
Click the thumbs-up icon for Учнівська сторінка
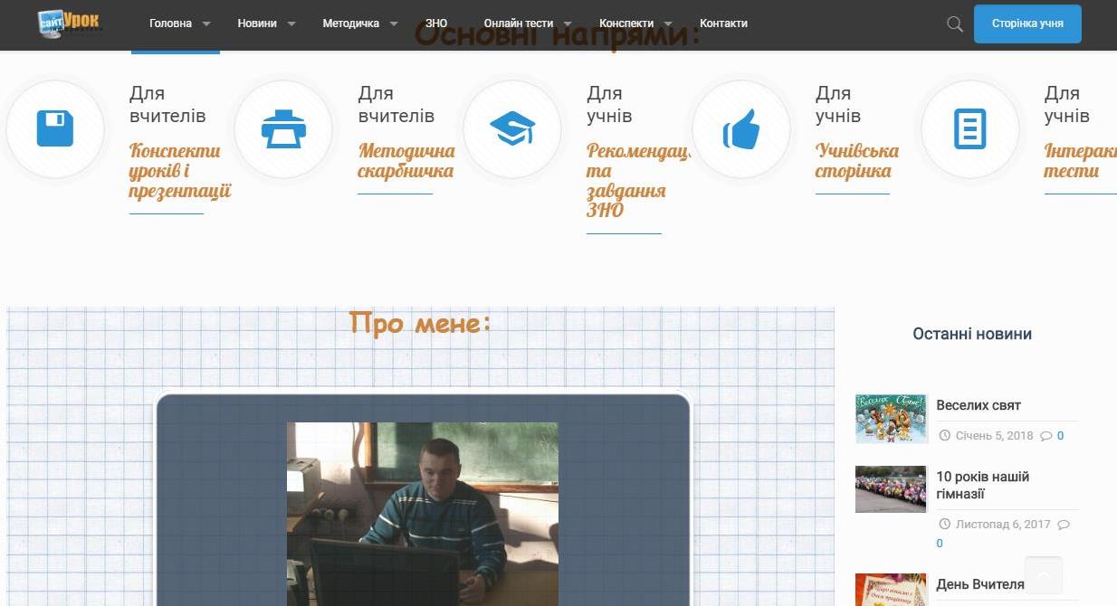(x=741, y=130)
